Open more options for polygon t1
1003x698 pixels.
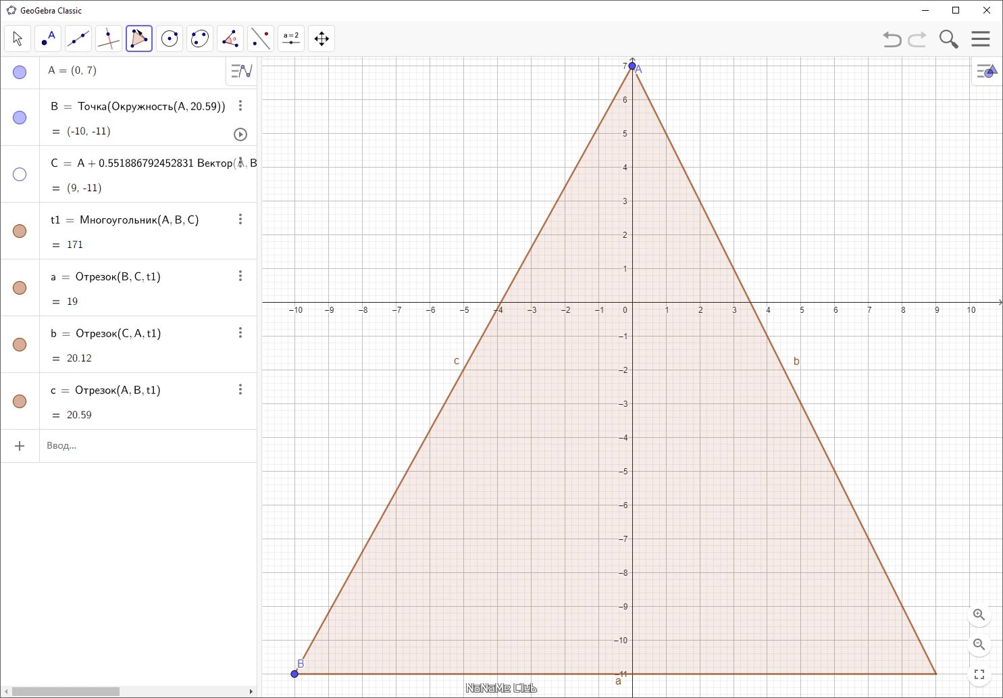[x=240, y=219]
